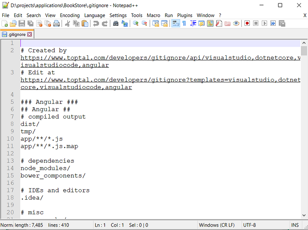
Task: Toggle synchronize horizontal scrolling icon
Action: pos(164,23)
